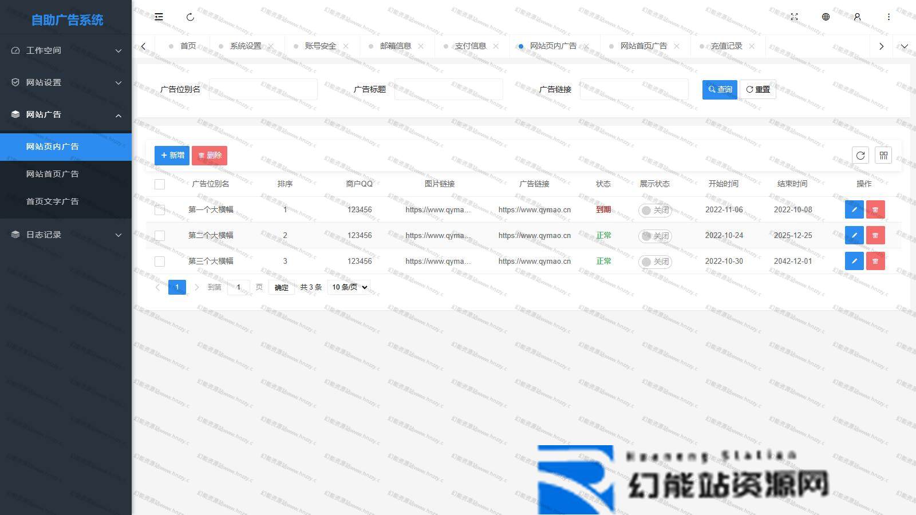916x515 pixels.
Task: Click the table refresh icon
Action: pos(860,156)
